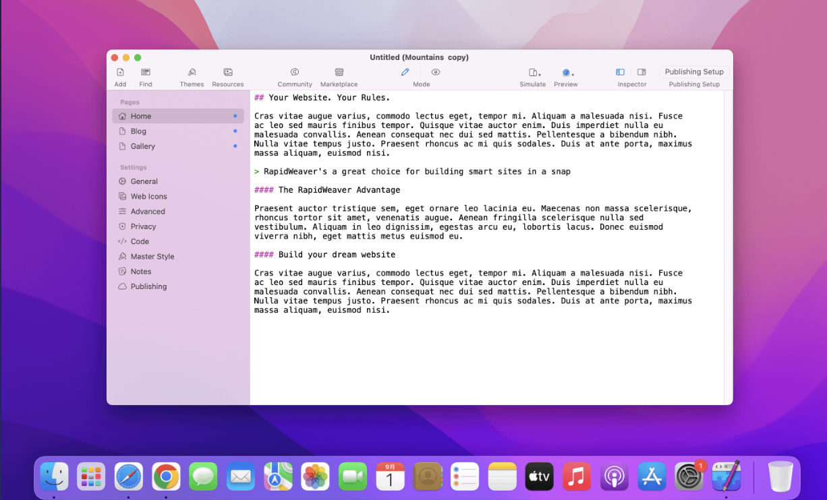
Task: Open the Community toolbar icon
Action: point(295,72)
